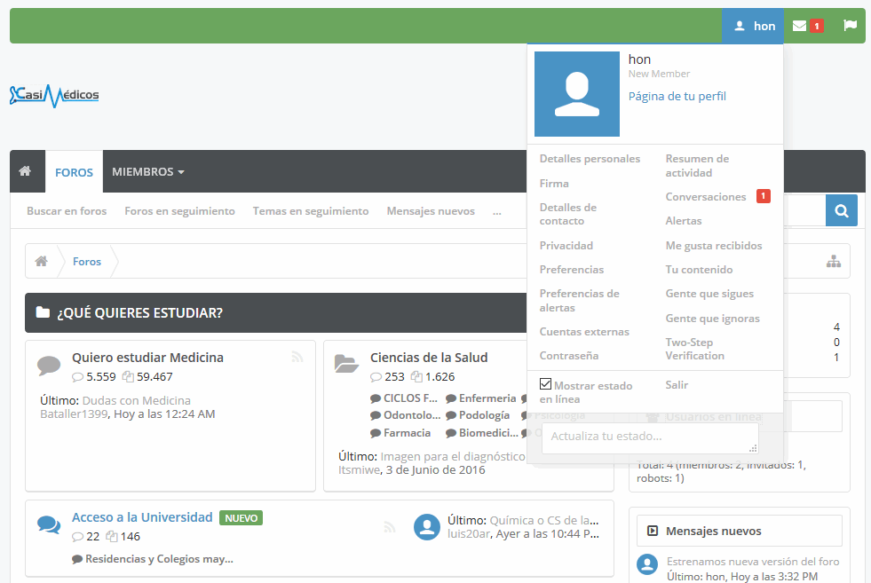The image size is (871, 583).
Task: Open Página de tu perfil link
Action: point(677,96)
